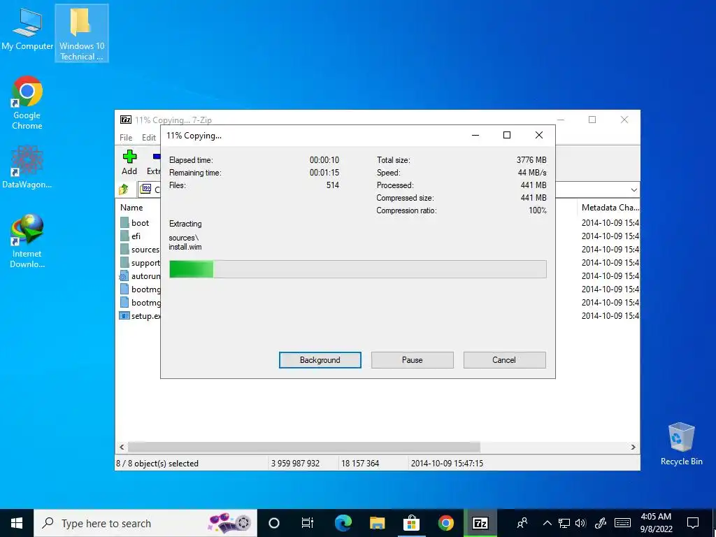This screenshot has height=537, width=716.
Task: Click the Up one level folder icon
Action: [124, 189]
